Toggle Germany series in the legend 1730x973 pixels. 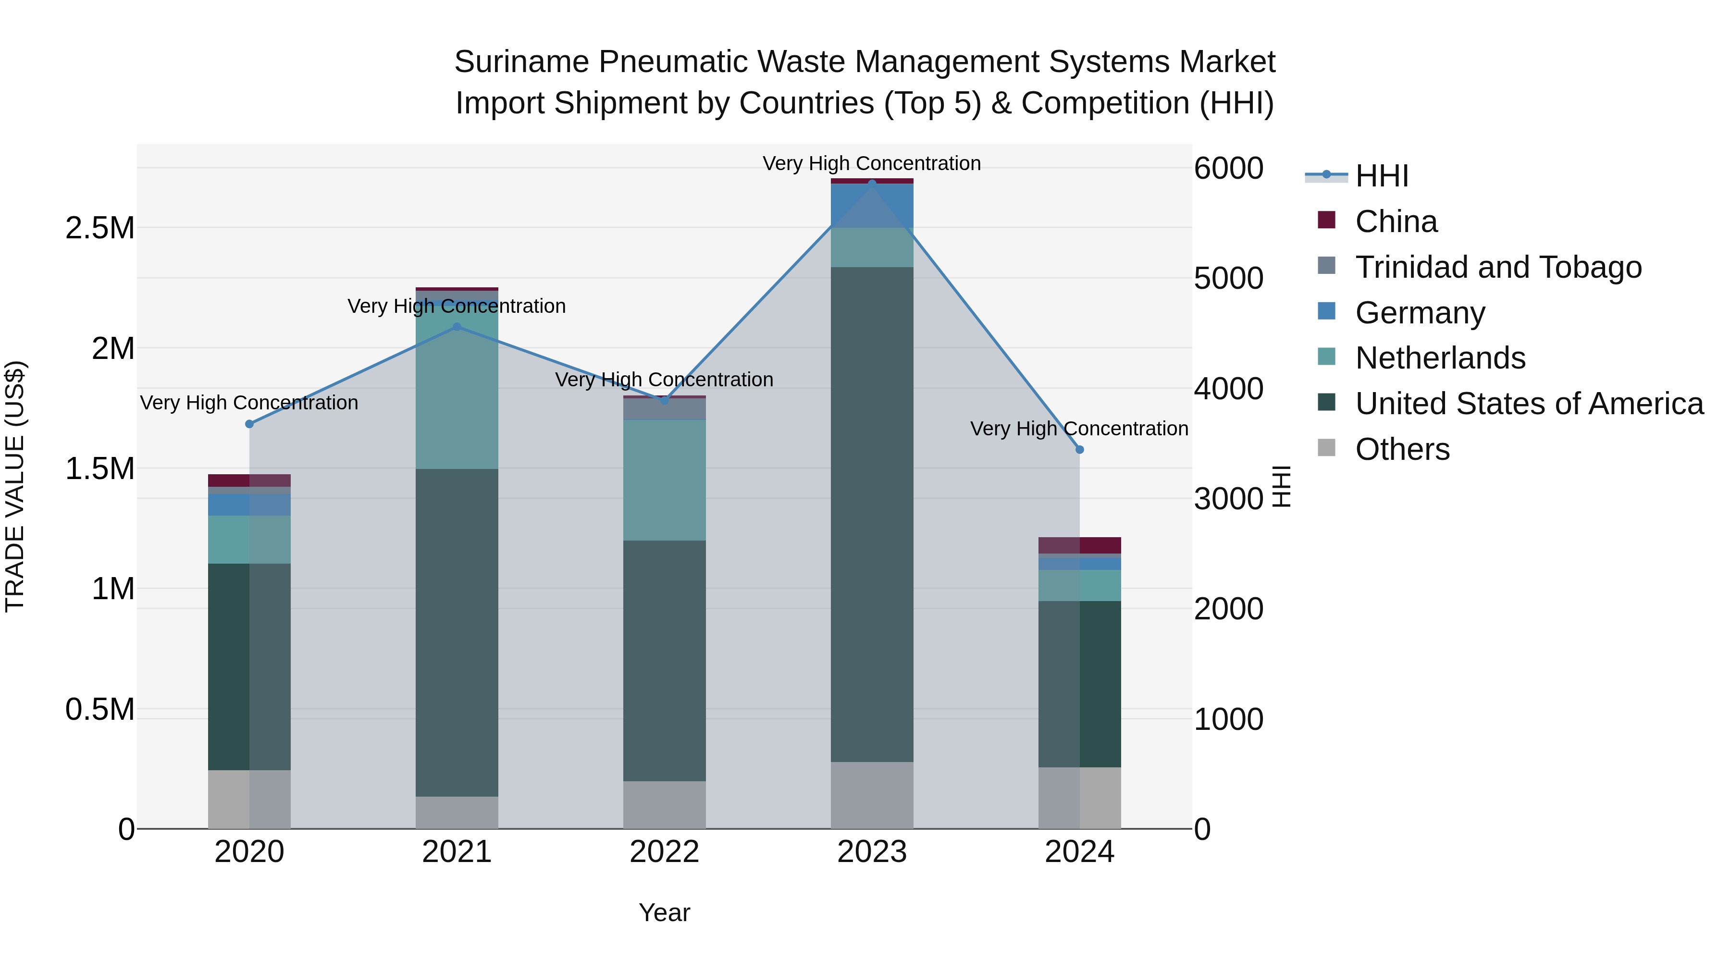click(1402, 313)
